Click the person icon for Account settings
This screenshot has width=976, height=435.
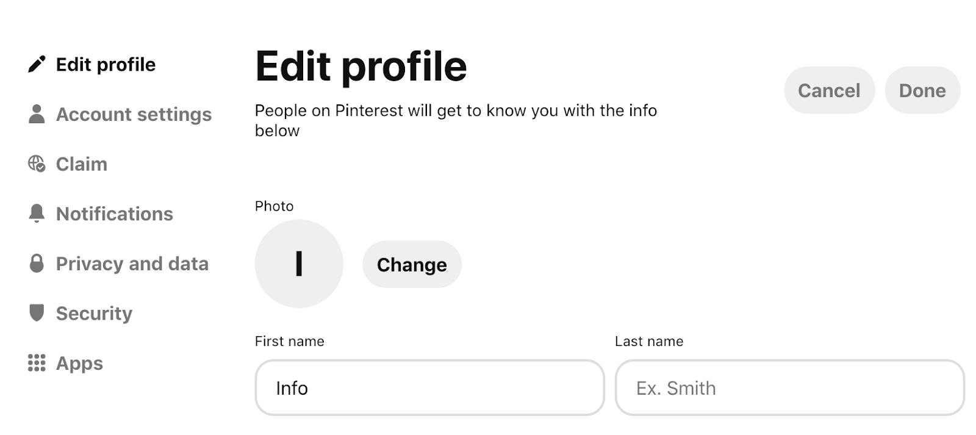point(37,114)
